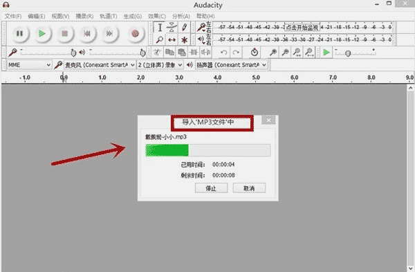Skip to end of the track

click(x=109, y=34)
